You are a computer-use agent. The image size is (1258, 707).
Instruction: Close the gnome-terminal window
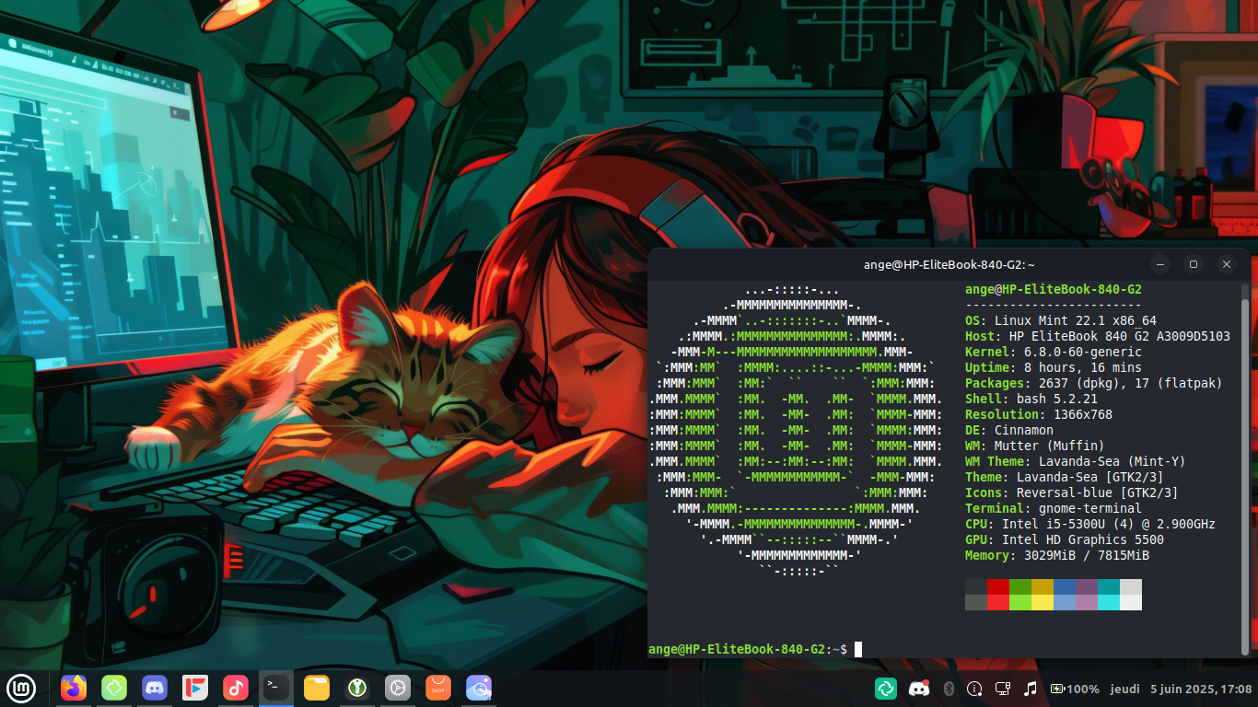[1227, 264]
